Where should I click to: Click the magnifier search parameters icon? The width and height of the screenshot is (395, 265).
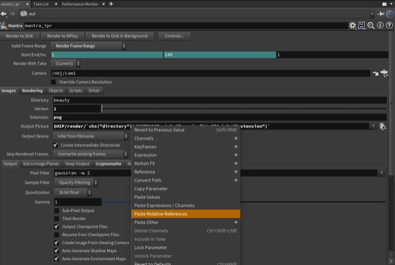[x=371, y=26]
